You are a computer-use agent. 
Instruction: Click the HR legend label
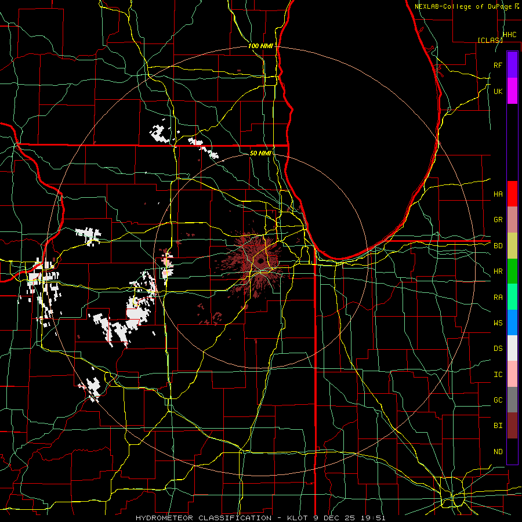click(498, 271)
